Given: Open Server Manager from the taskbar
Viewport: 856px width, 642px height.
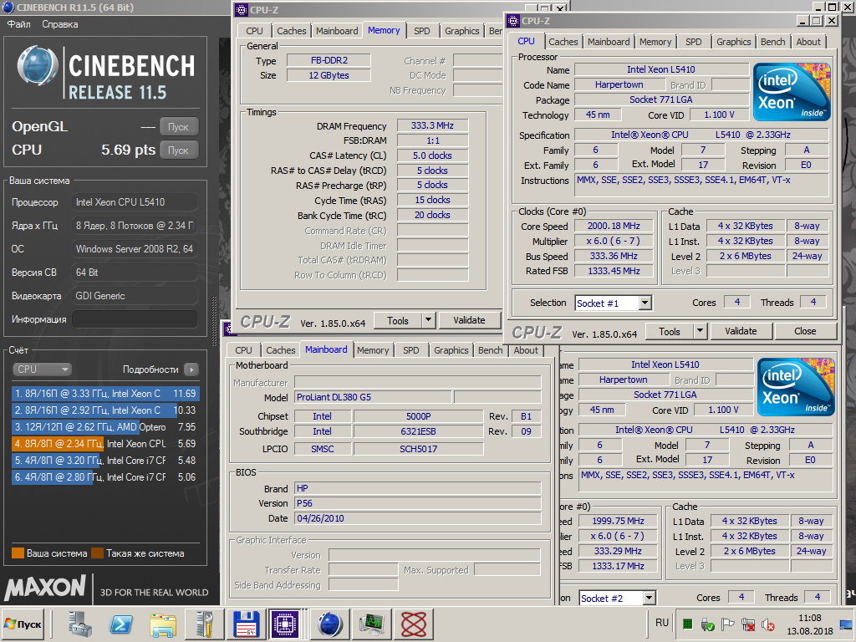Looking at the screenshot, I should click(81, 624).
